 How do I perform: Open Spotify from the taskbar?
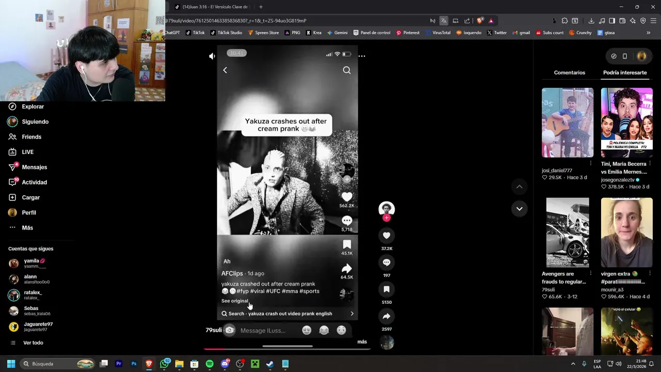[x=209, y=364]
